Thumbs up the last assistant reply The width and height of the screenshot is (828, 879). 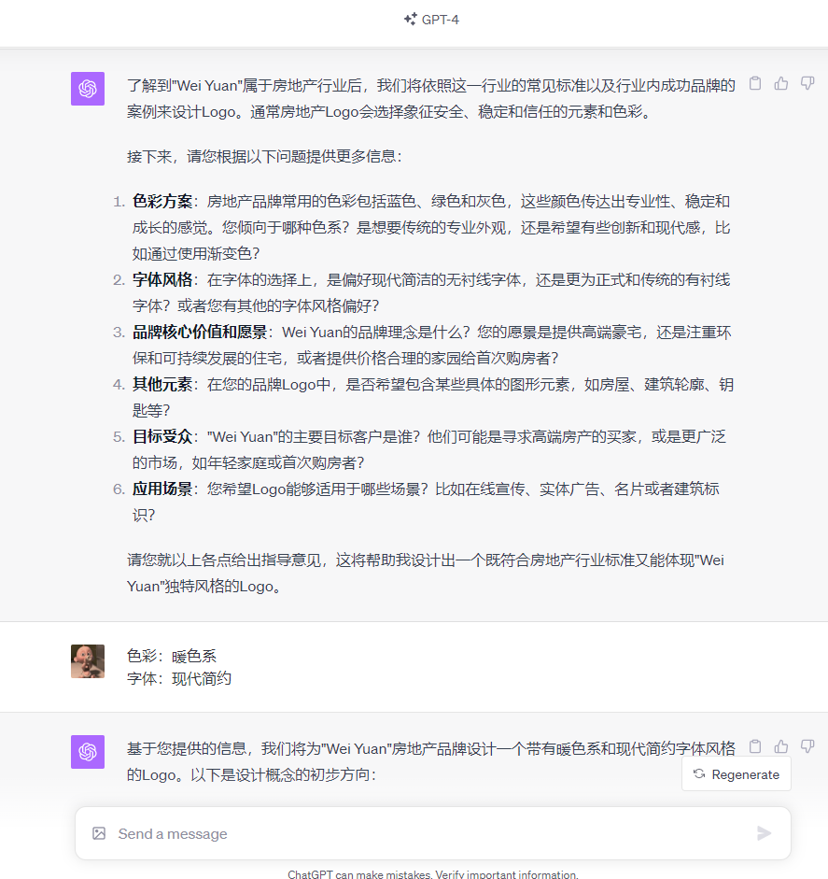[x=781, y=746]
